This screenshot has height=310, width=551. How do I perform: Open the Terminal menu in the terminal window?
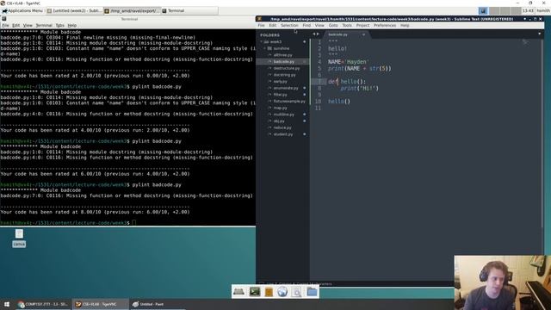point(44,25)
